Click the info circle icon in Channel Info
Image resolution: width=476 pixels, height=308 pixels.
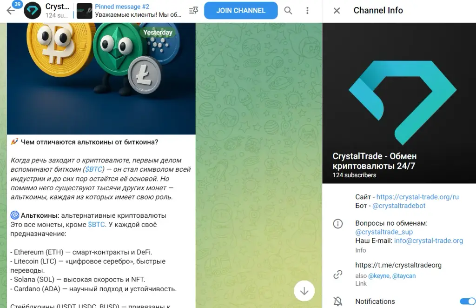(x=338, y=224)
